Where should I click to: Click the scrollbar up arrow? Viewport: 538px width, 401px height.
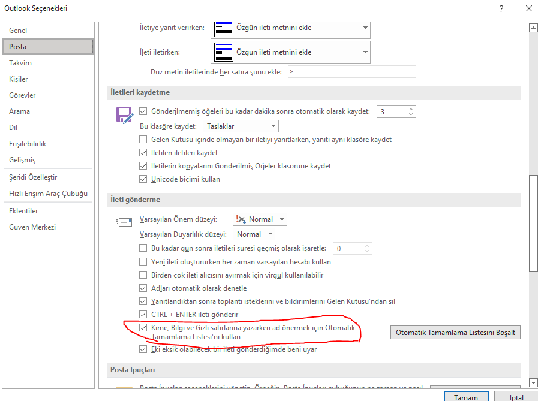(x=533, y=28)
